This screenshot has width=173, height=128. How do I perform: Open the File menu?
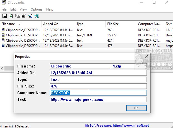point(4,9)
